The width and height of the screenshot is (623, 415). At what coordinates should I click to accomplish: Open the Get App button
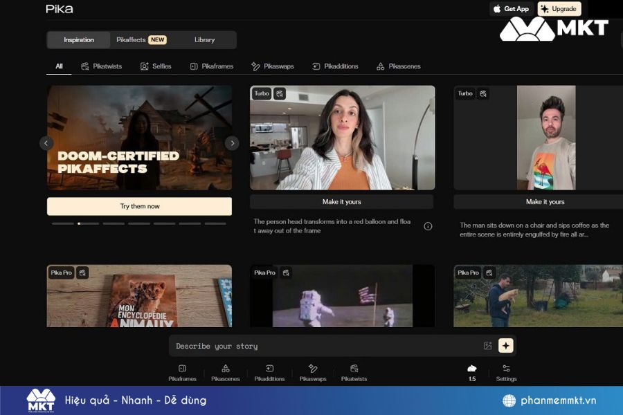click(512, 9)
